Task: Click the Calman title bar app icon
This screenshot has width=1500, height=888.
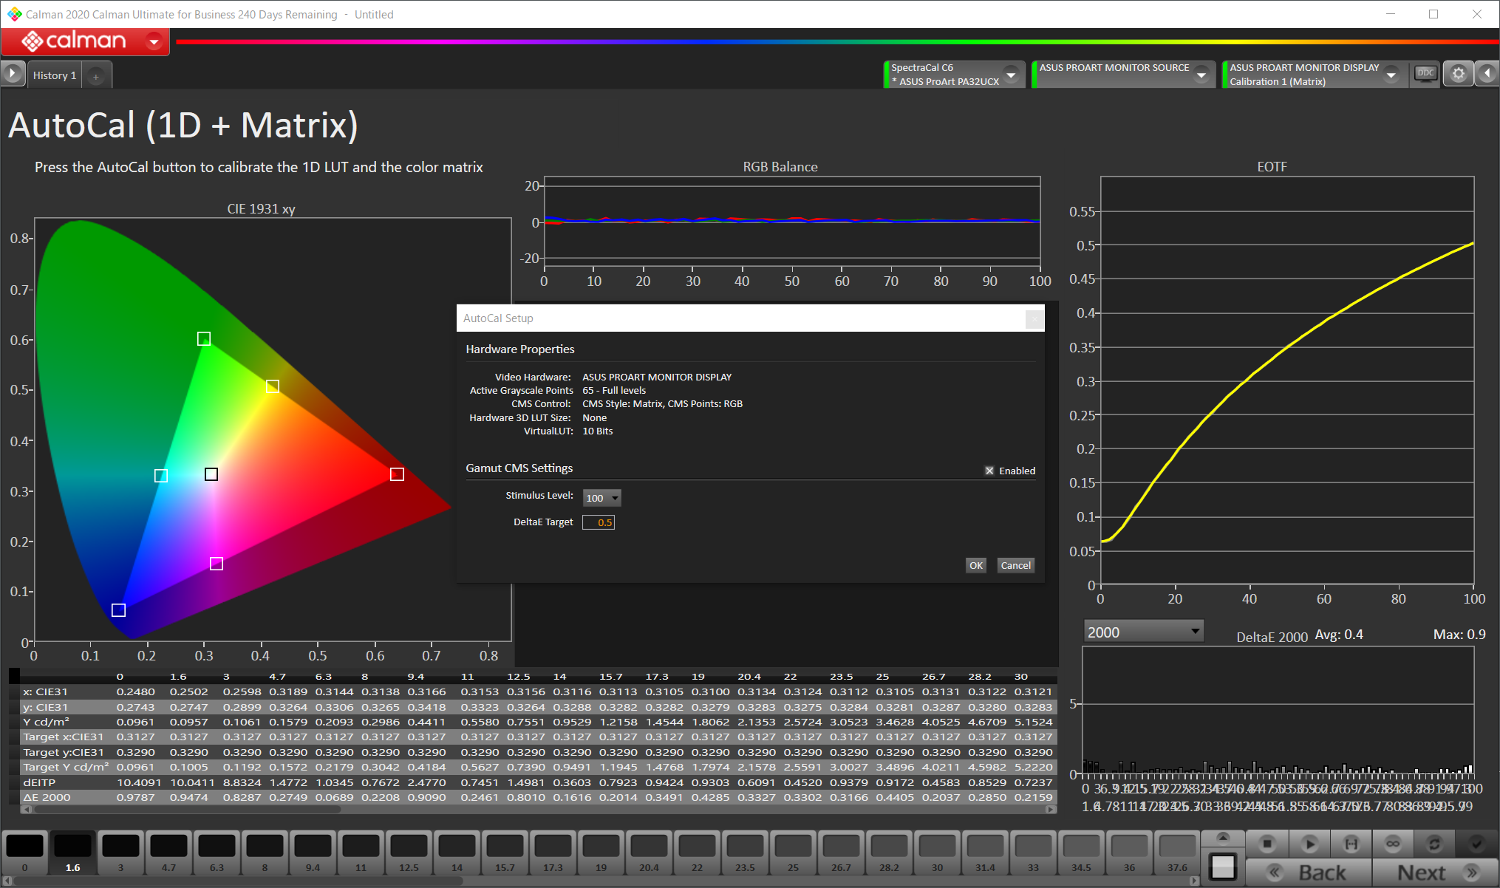Action: coord(14,14)
